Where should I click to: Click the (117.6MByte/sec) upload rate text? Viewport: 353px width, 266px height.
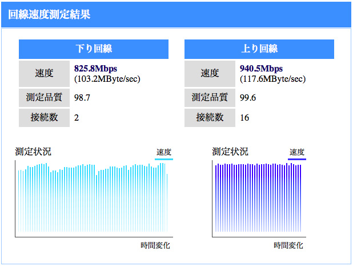(272, 79)
